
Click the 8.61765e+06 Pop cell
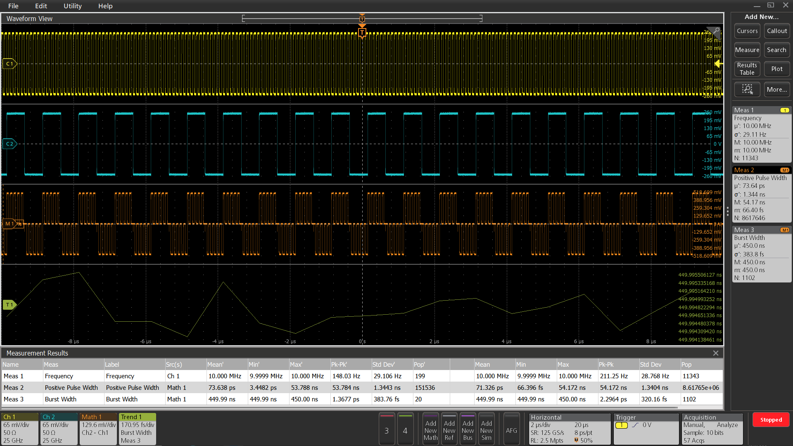click(701, 388)
